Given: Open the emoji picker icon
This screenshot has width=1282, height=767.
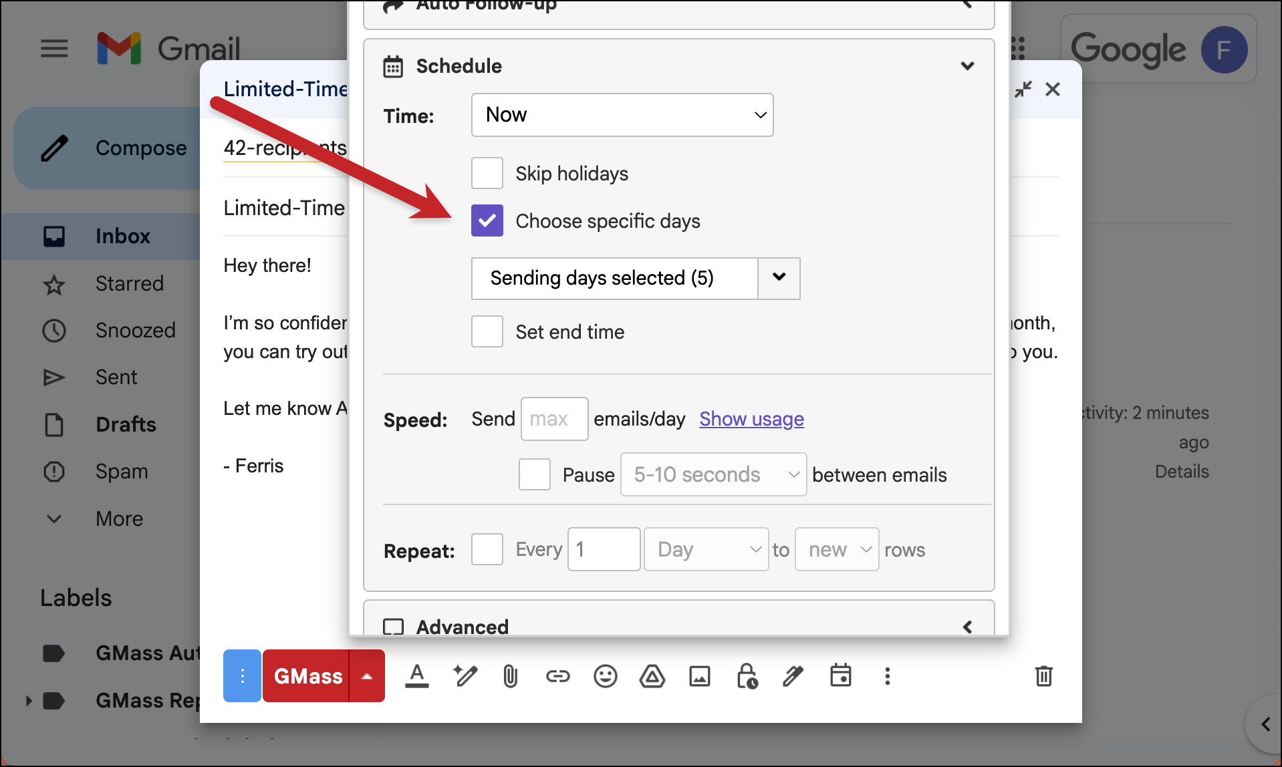Looking at the screenshot, I should [x=605, y=676].
